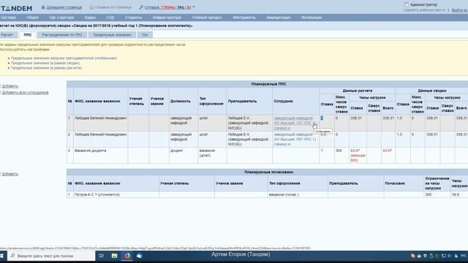468x263 pixels.
Task: Open the Общее menu
Action: [32, 18]
